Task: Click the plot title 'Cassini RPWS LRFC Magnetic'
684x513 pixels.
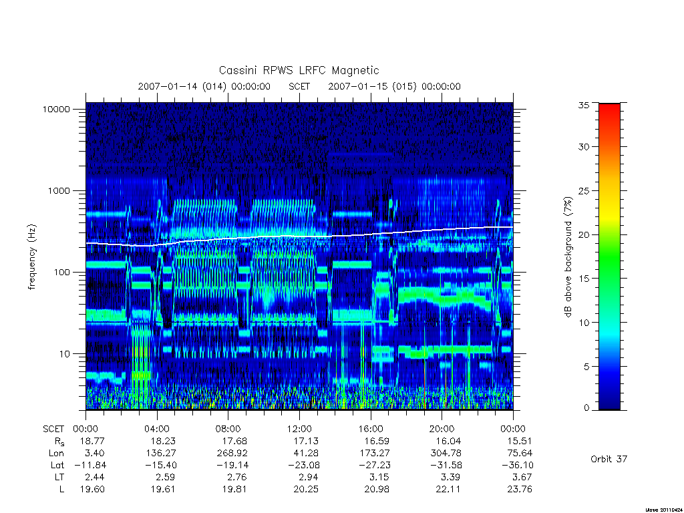Action: click(299, 70)
